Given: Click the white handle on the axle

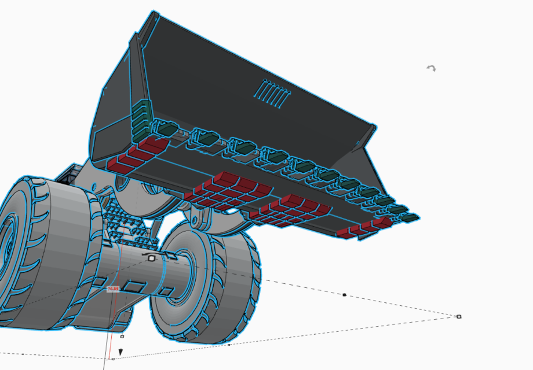Looking at the screenshot, I should [x=151, y=258].
